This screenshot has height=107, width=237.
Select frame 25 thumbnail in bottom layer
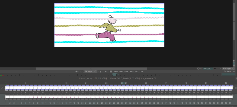click(103, 97)
